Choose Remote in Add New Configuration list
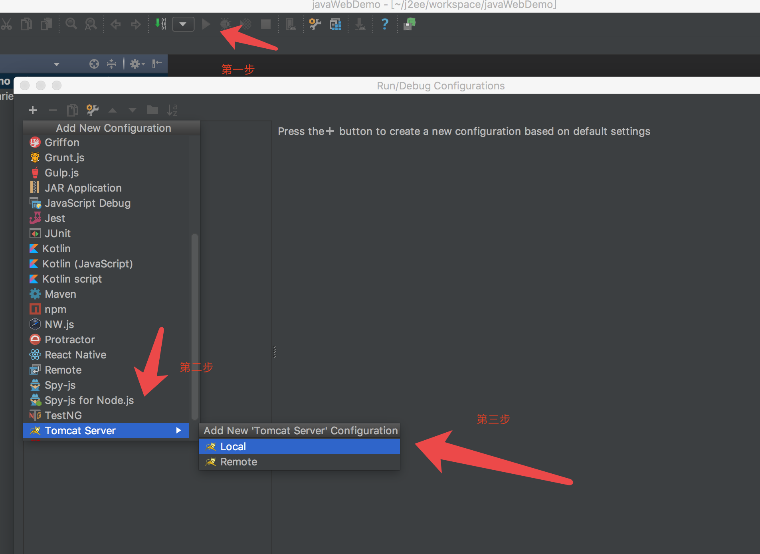 [x=106, y=370]
